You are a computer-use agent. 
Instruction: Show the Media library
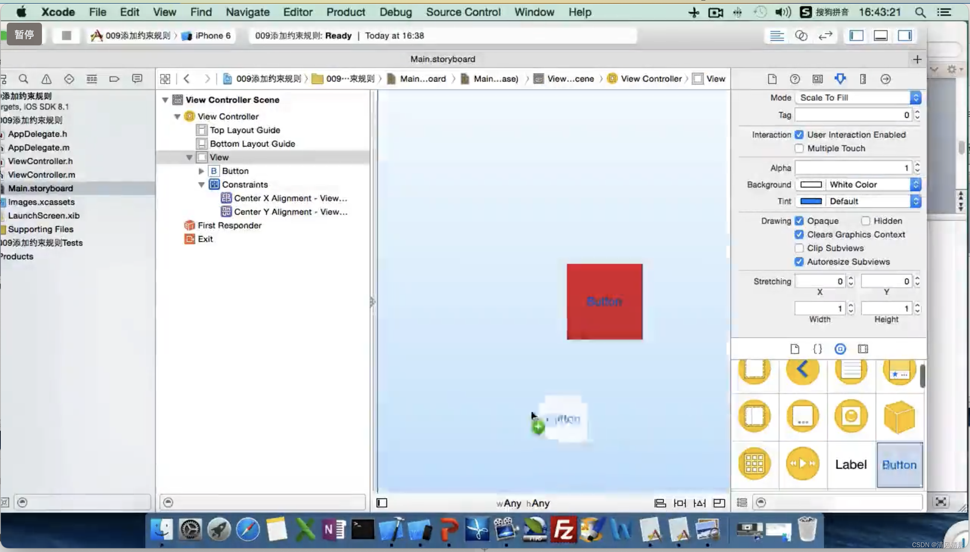point(863,349)
